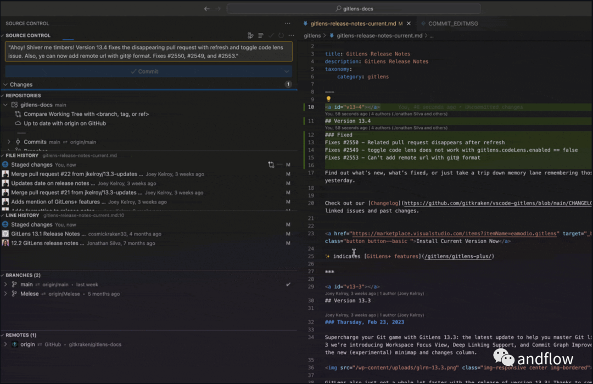Open Source Control section's more actions ellipsis
593x384 pixels.
click(291, 36)
